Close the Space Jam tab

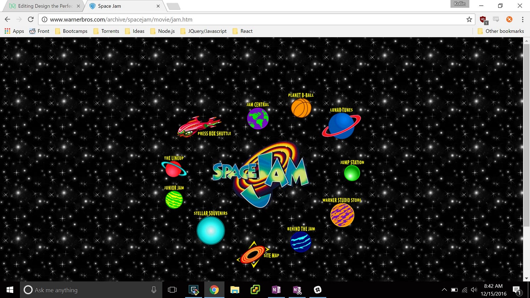[158, 6]
